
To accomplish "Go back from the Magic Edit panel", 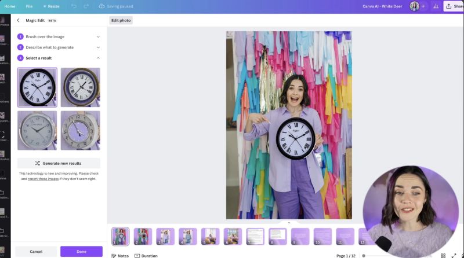I will point(19,20).
